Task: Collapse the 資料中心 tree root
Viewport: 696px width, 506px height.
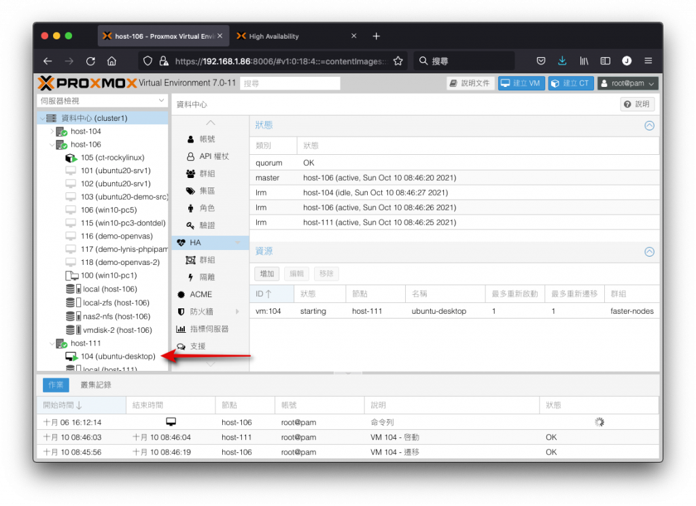Action: pos(42,118)
